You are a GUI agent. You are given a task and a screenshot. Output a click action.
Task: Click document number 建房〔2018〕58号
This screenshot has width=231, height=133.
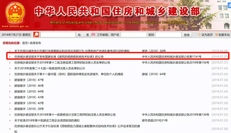pyautogui.click(x=154, y=51)
